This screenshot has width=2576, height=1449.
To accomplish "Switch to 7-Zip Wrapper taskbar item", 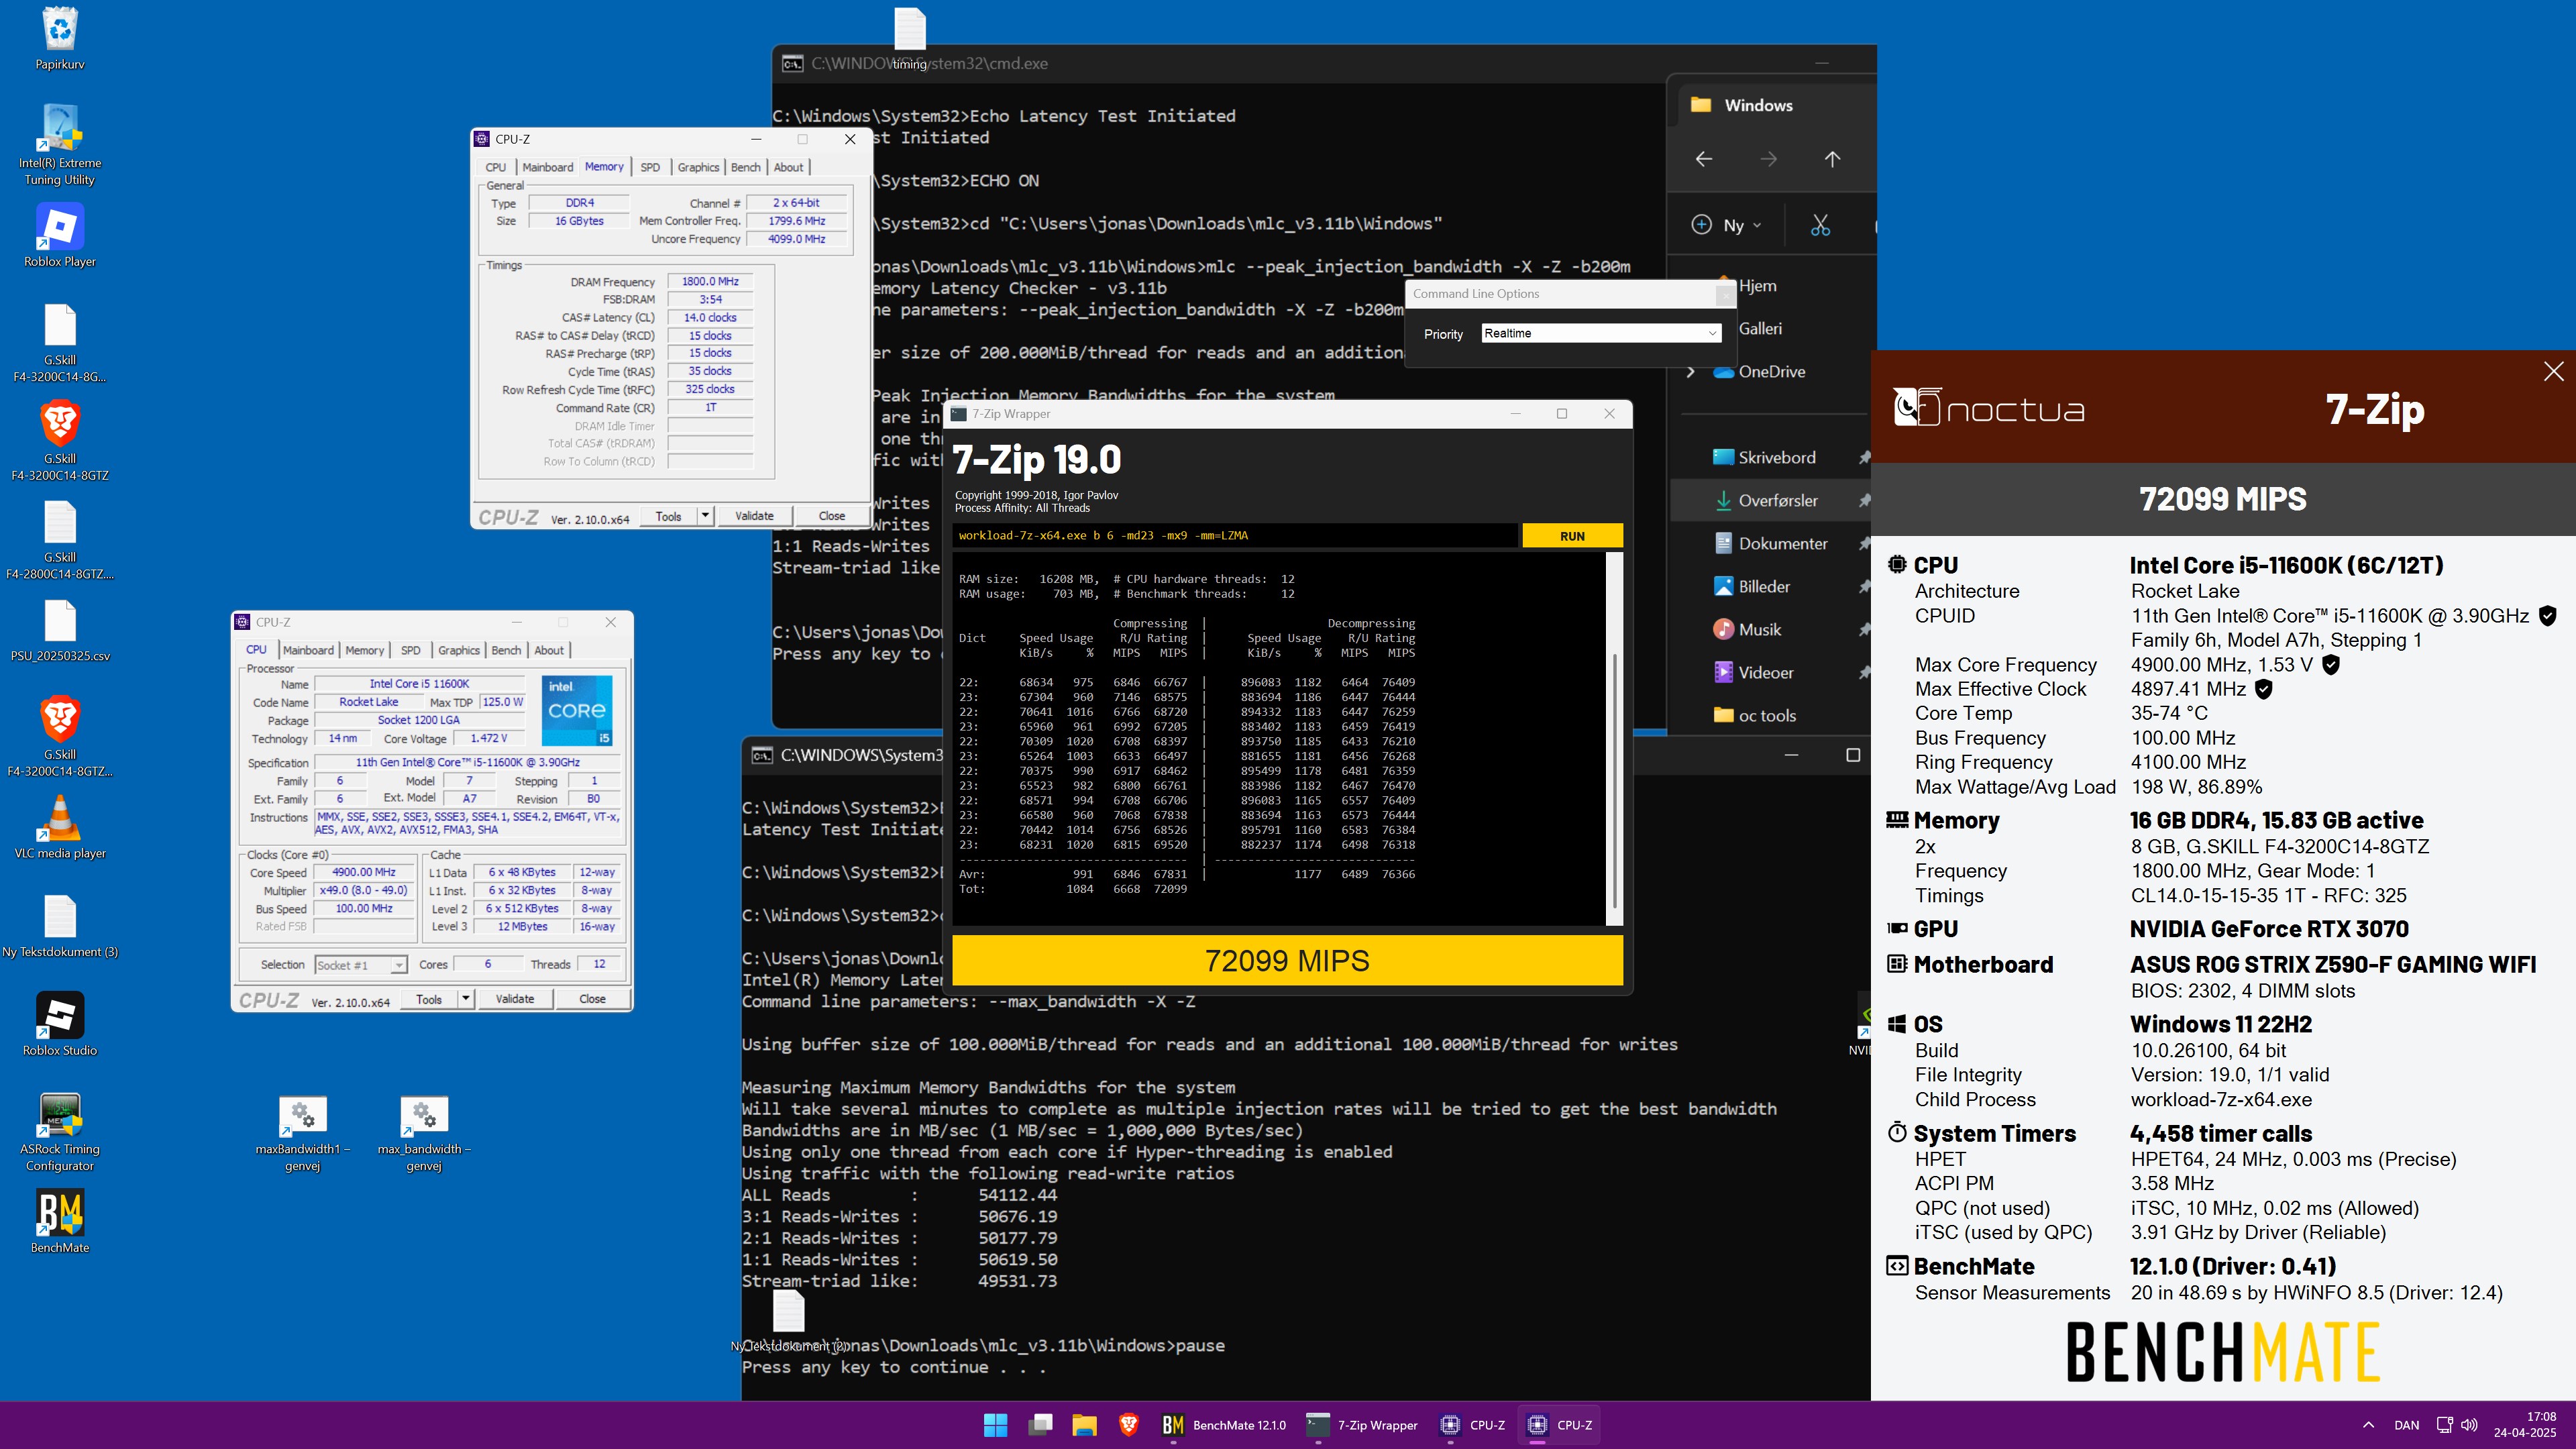I will tap(1362, 1425).
